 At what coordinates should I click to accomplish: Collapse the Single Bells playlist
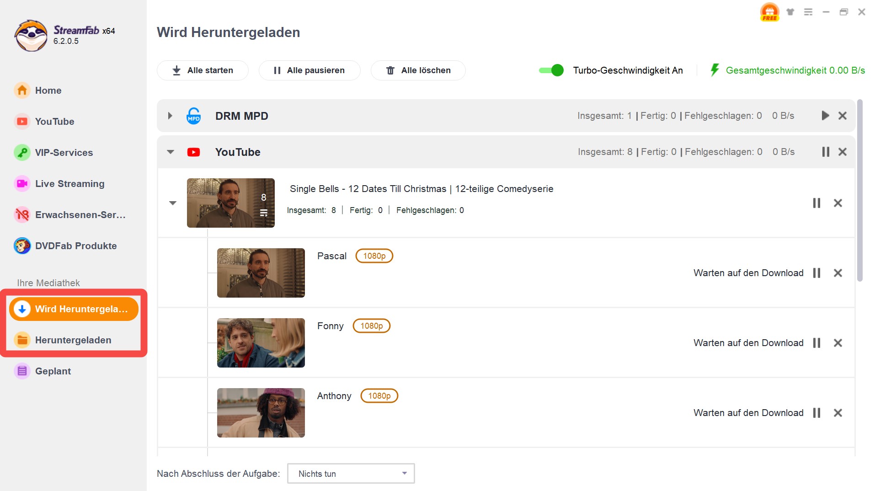(173, 203)
